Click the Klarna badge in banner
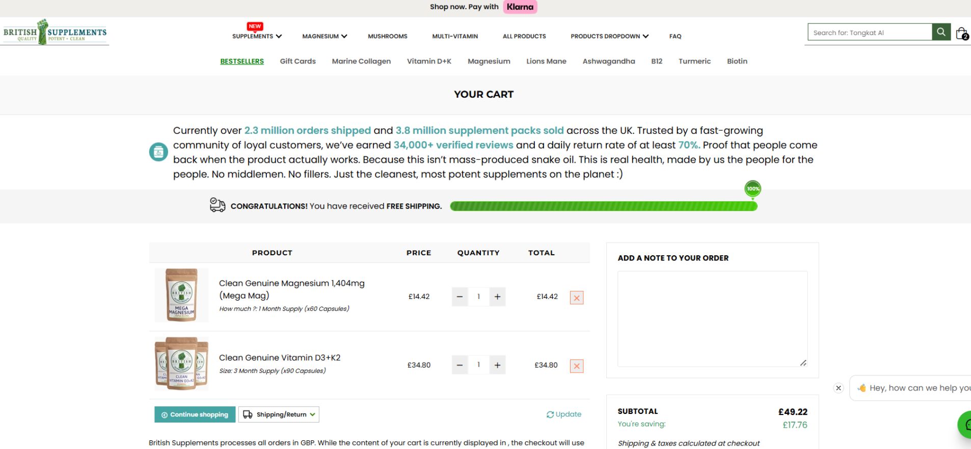Image resolution: width=971 pixels, height=449 pixels. click(x=520, y=7)
